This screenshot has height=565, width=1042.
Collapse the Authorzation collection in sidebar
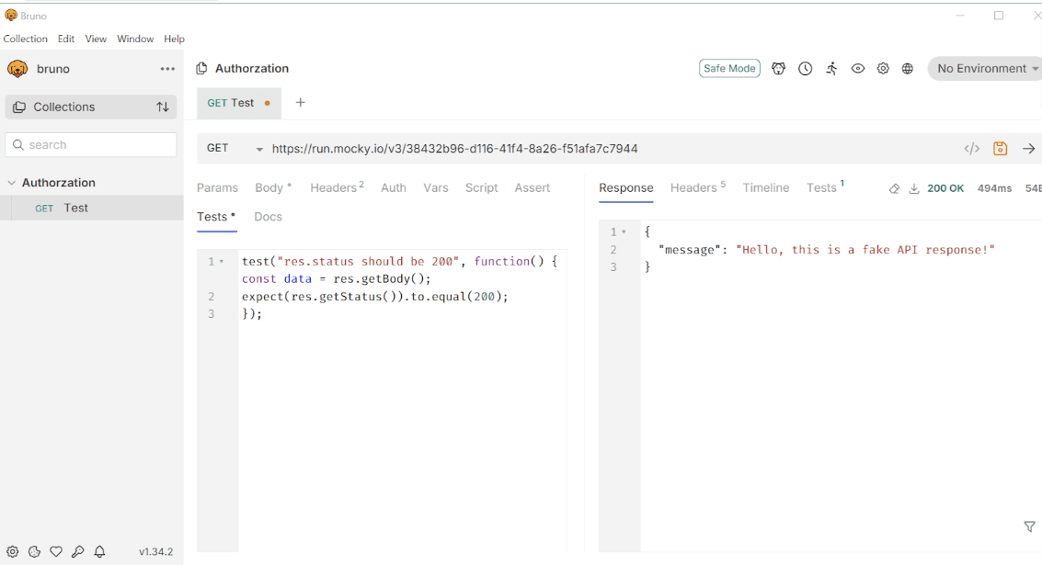(11, 183)
